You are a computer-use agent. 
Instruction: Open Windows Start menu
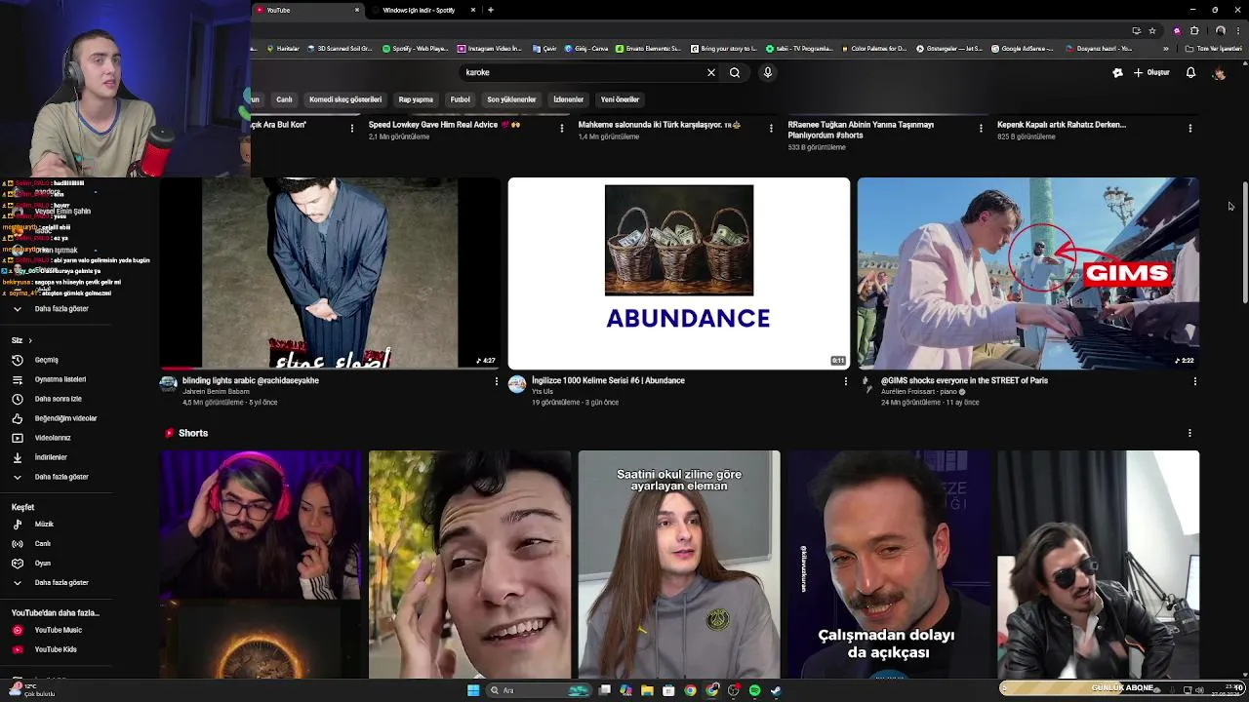click(x=473, y=690)
